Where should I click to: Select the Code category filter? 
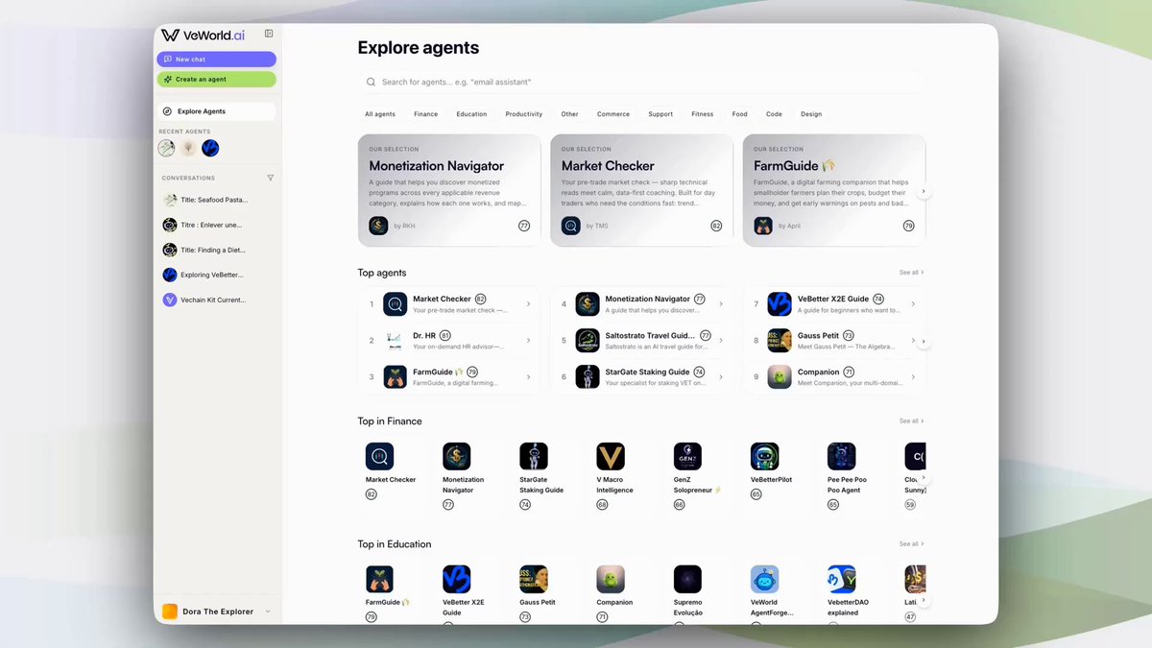point(774,114)
